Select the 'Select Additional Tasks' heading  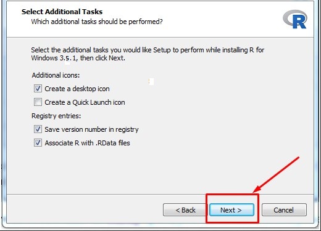(62, 12)
